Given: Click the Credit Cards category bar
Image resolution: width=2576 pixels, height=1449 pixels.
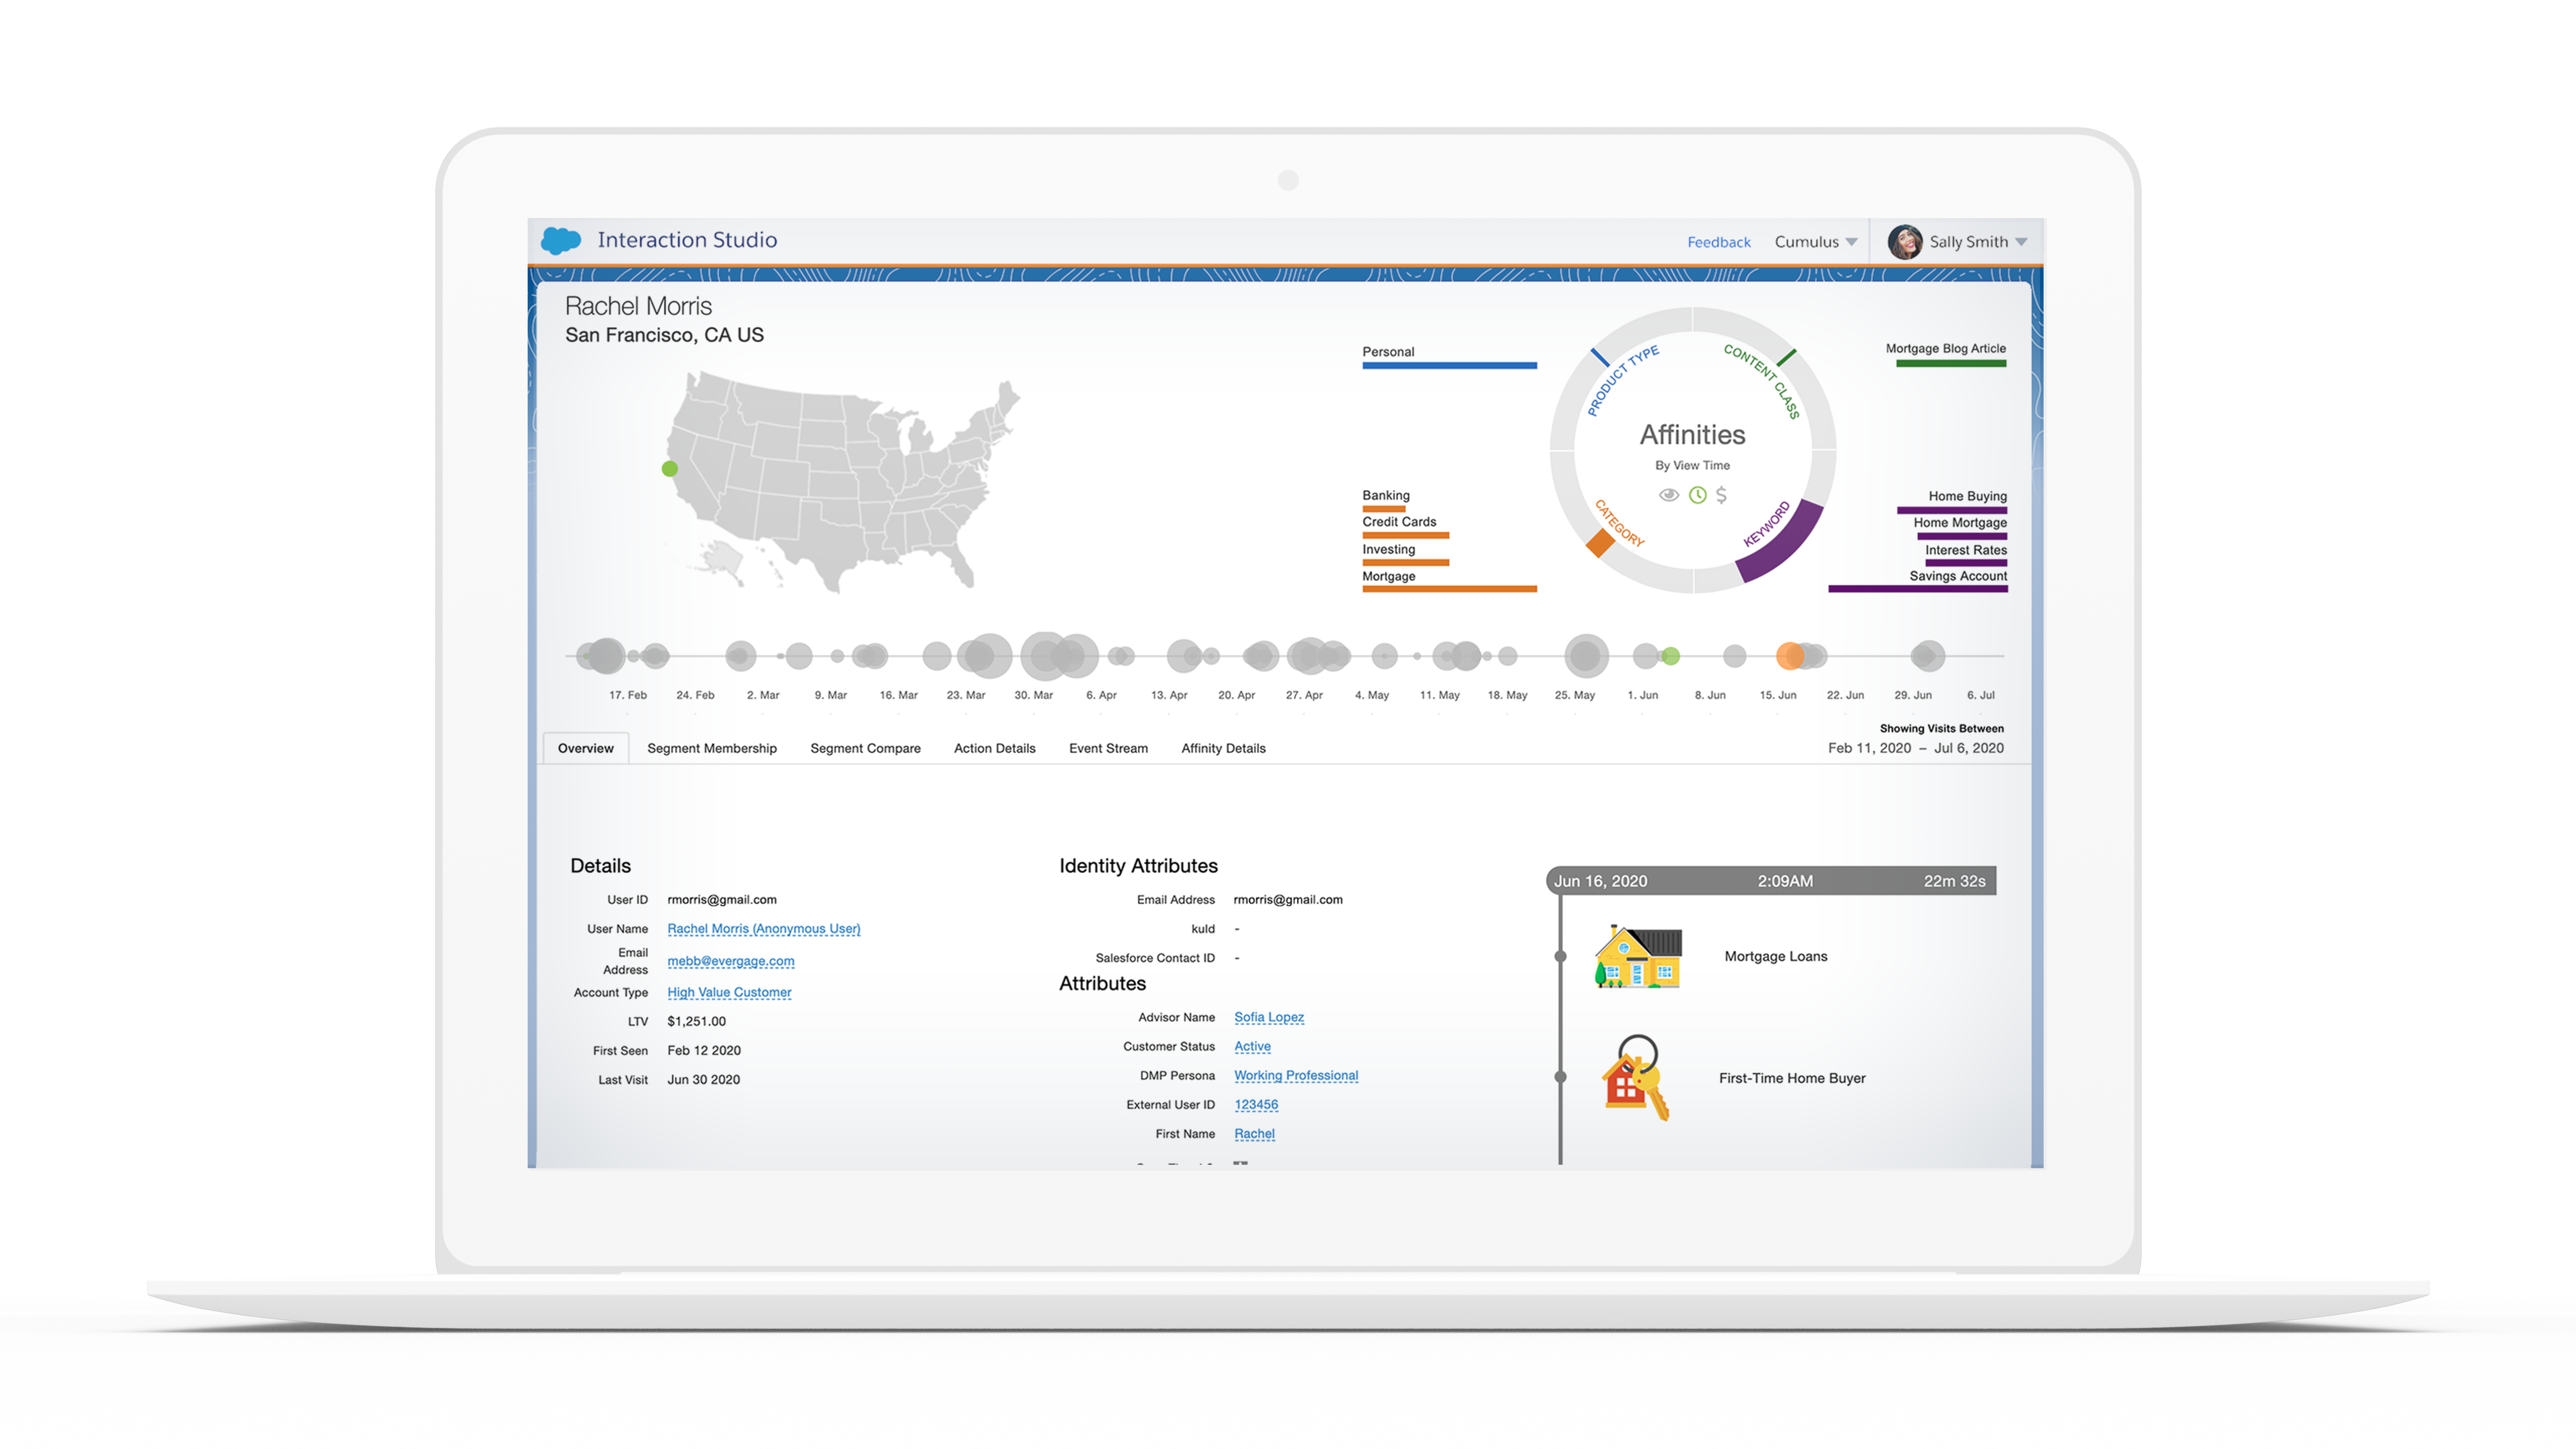Looking at the screenshot, I should coord(1405,536).
